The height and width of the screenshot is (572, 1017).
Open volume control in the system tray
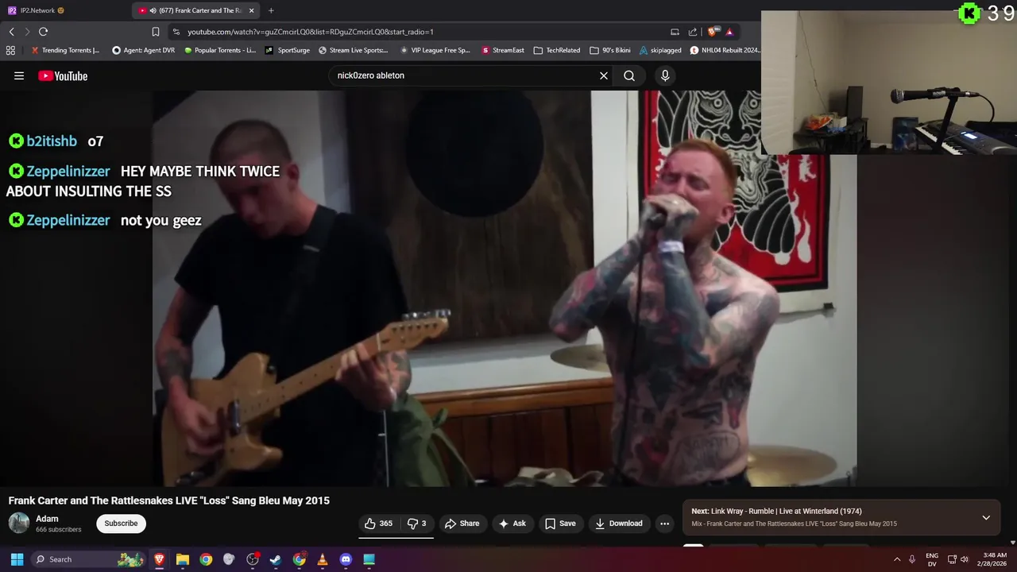[965, 559]
